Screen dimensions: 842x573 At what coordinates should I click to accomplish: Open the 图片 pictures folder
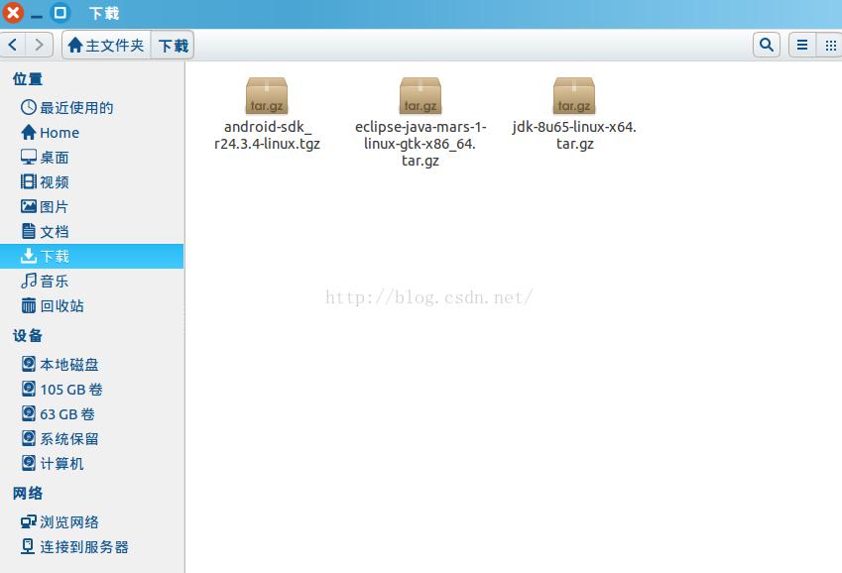[x=54, y=207]
